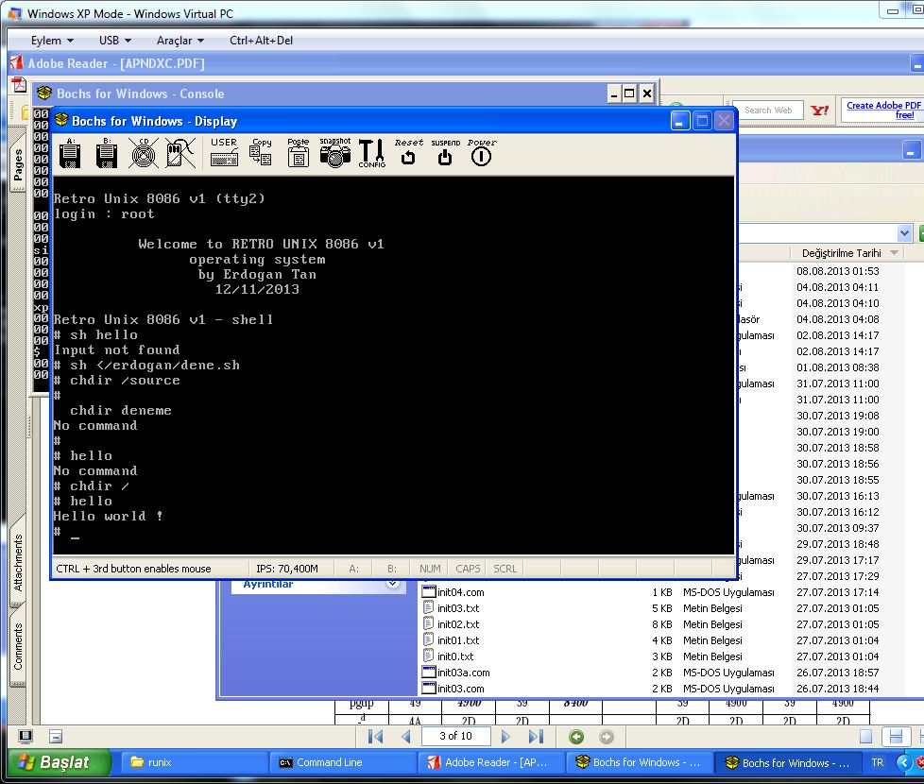Click the NUM indicator in Bochs status bar
Screen dimensions: 924x784
click(430, 569)
